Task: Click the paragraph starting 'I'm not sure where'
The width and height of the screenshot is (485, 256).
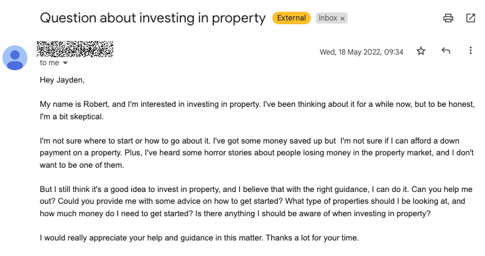Action: tap(257, 153)
